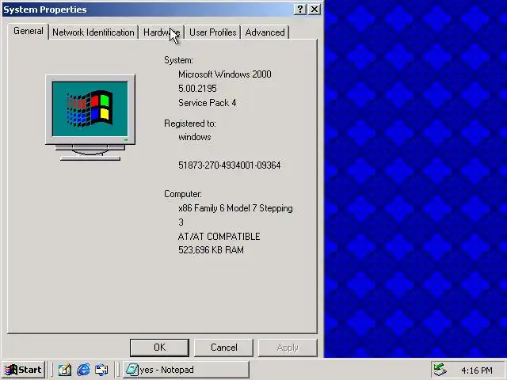
Task: Click the What's This help button
Action: [x=300, y=9]
